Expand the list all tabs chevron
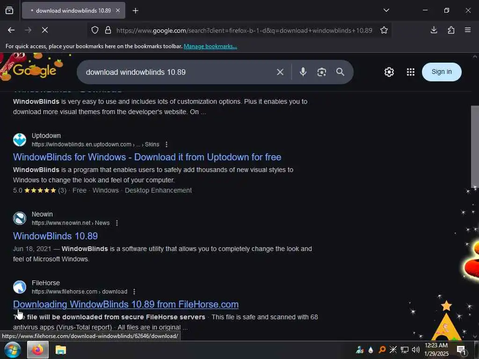This screenshot has height=359, width=479. pos(386,10)
